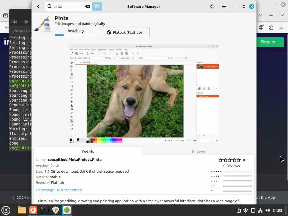The height and width of the screenshot is (216, 288).
Task: Click the size text '1.1 GB to download'
Action: pyautogui.click(x=62, y=171)
